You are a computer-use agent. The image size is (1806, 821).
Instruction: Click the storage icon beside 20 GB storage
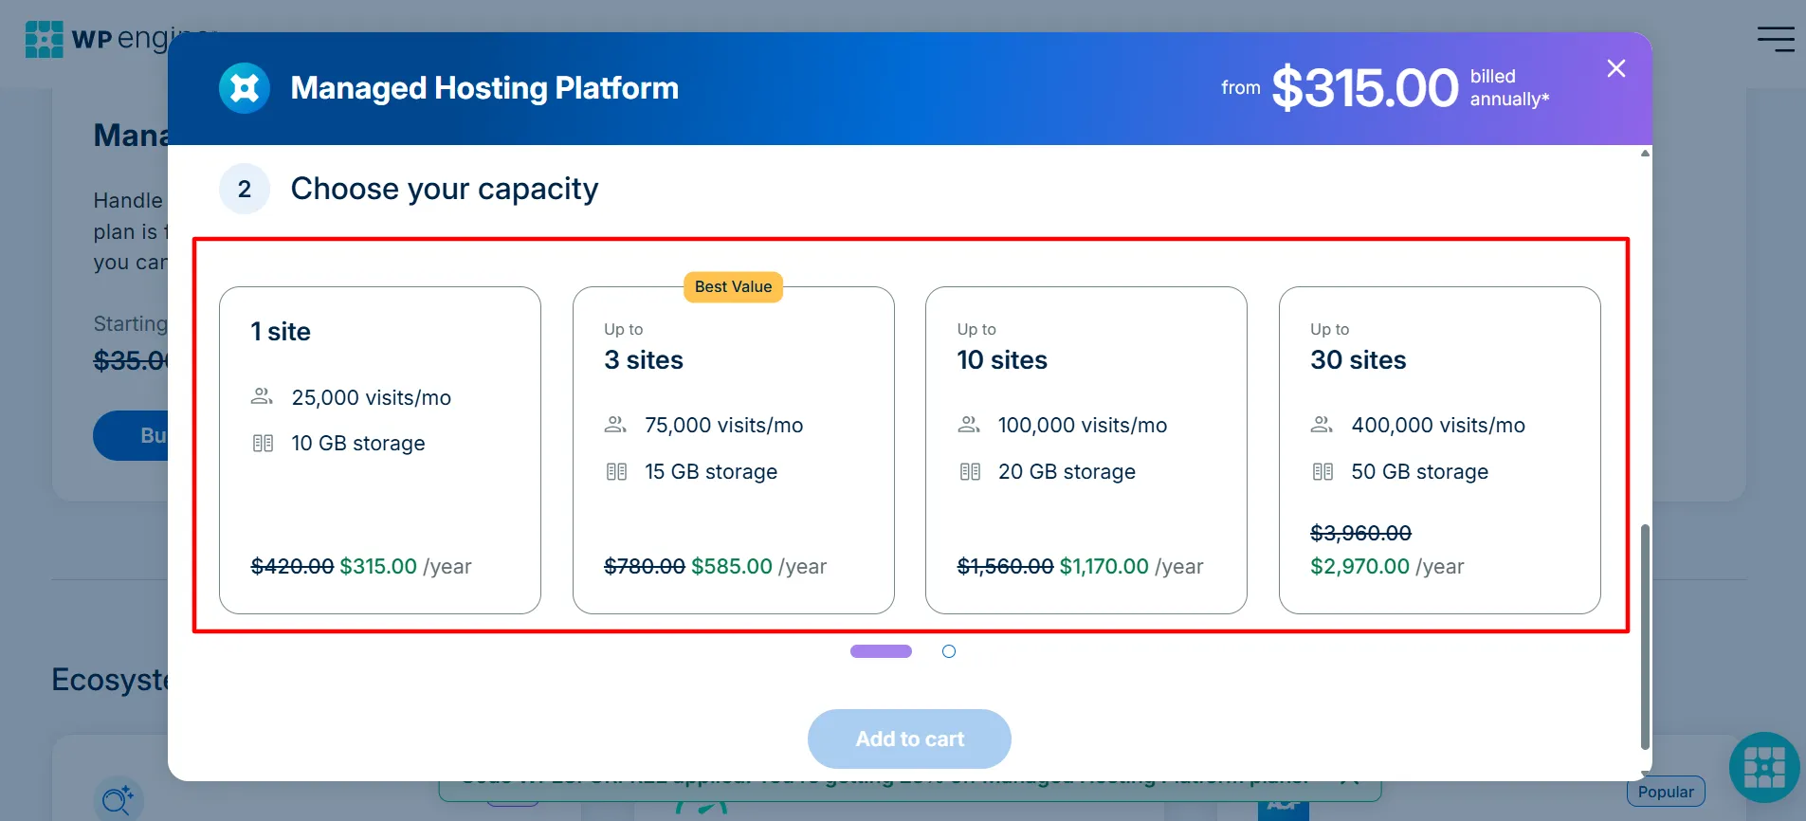[x=970, y=471]
